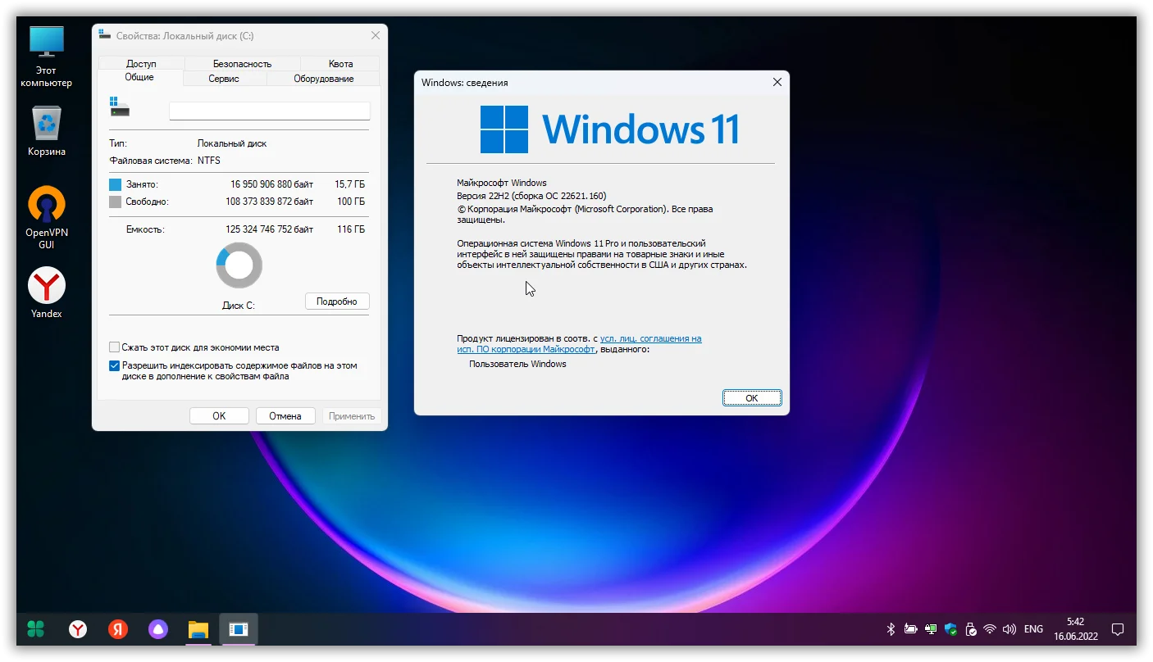Open the license terms link
Image resolution: width=1153 pixels, height=662 pixels.
(x=580, y=344)
